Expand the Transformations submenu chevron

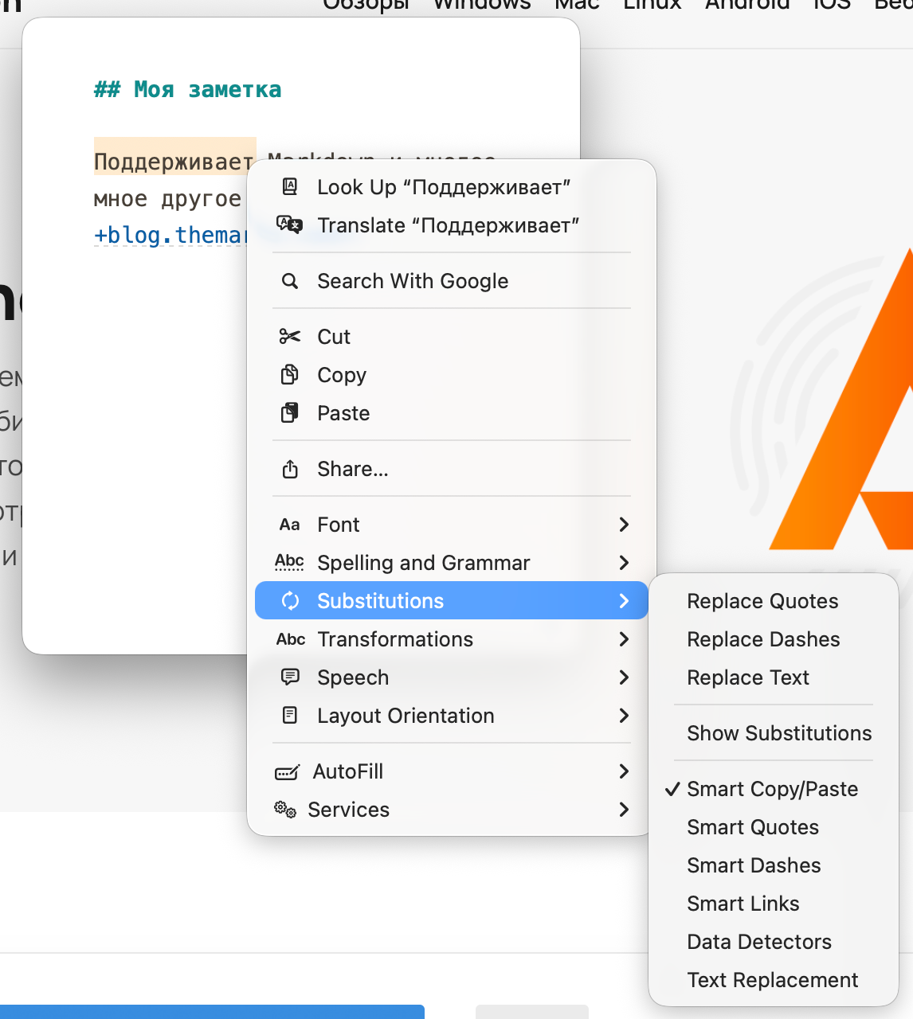point(624,639)
